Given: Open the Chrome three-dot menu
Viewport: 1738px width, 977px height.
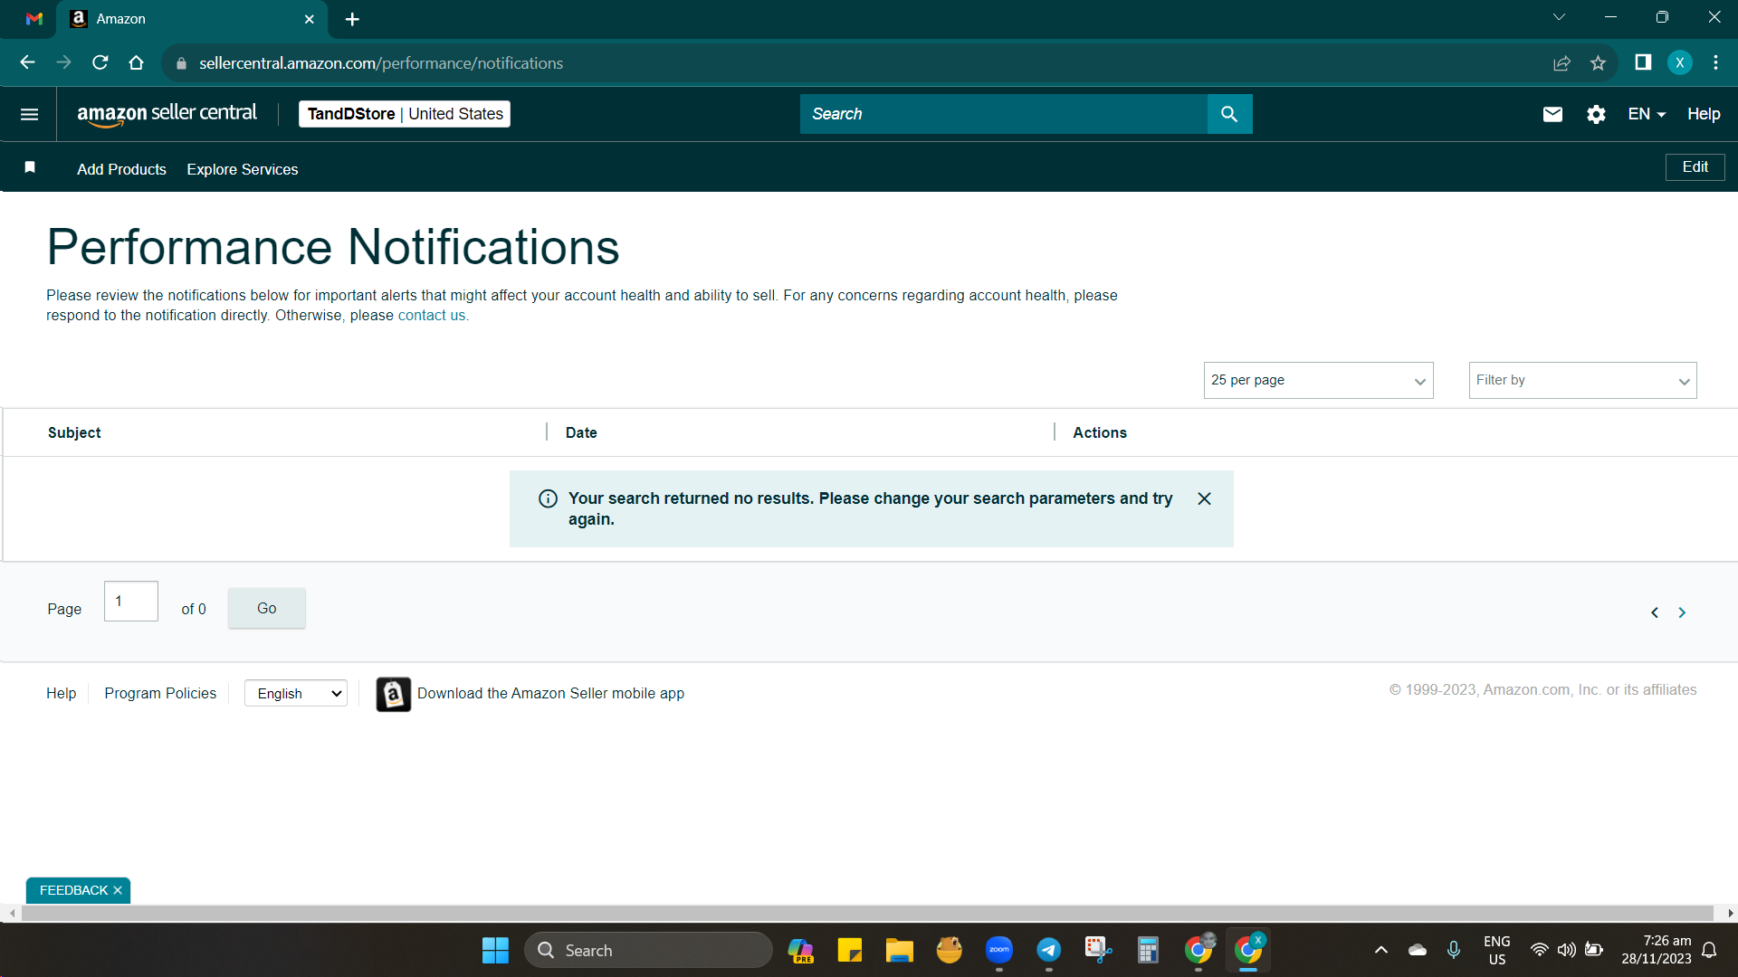Looking at the screenshot, I should coord(1715,62).
